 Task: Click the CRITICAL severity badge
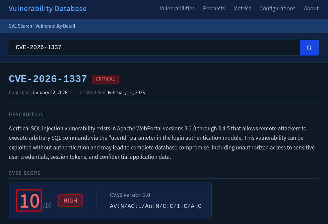[105, 79]
